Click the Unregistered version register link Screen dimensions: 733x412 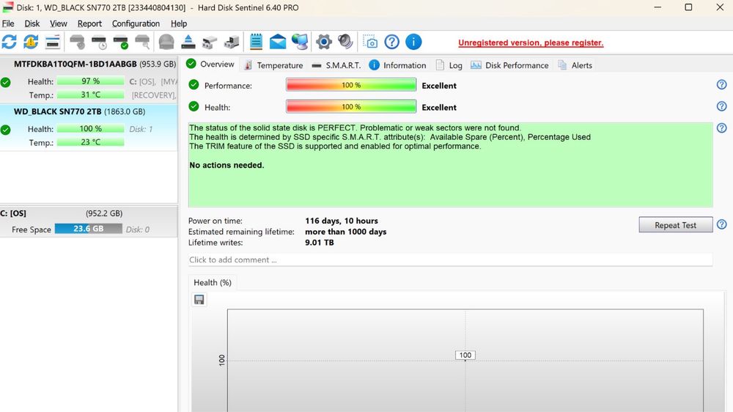click(531, 43)
